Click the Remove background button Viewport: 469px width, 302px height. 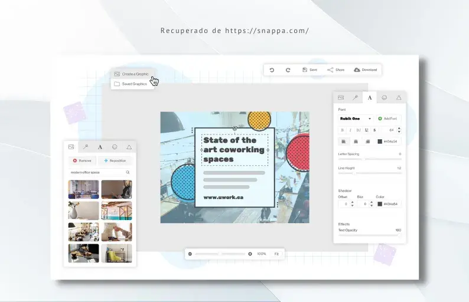(82, 160)
